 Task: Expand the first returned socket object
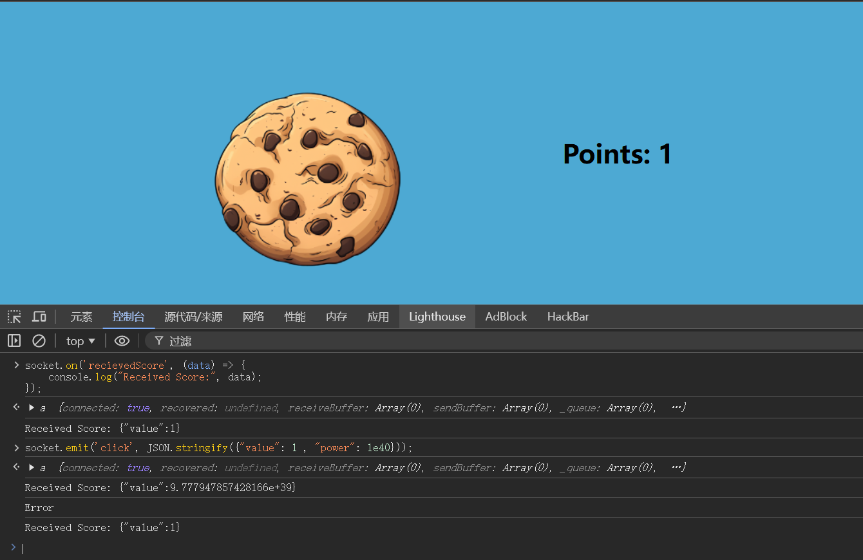point(32,408)
